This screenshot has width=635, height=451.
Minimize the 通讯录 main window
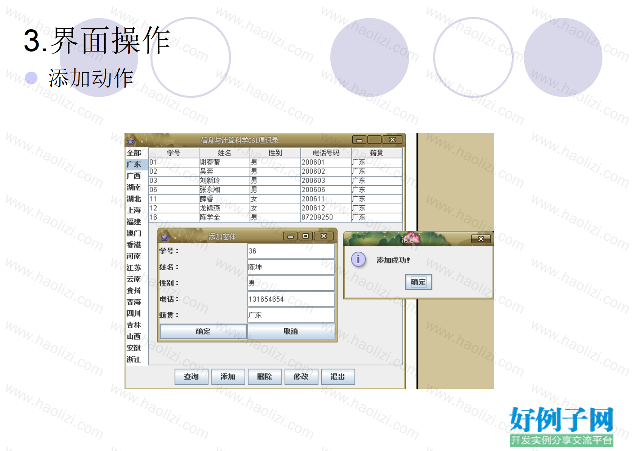coord(359,140)
